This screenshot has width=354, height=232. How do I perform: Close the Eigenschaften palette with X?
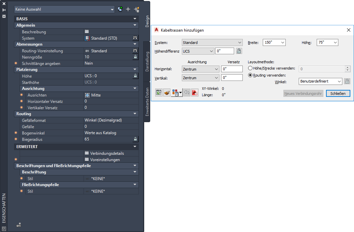[x=4, y=4]
